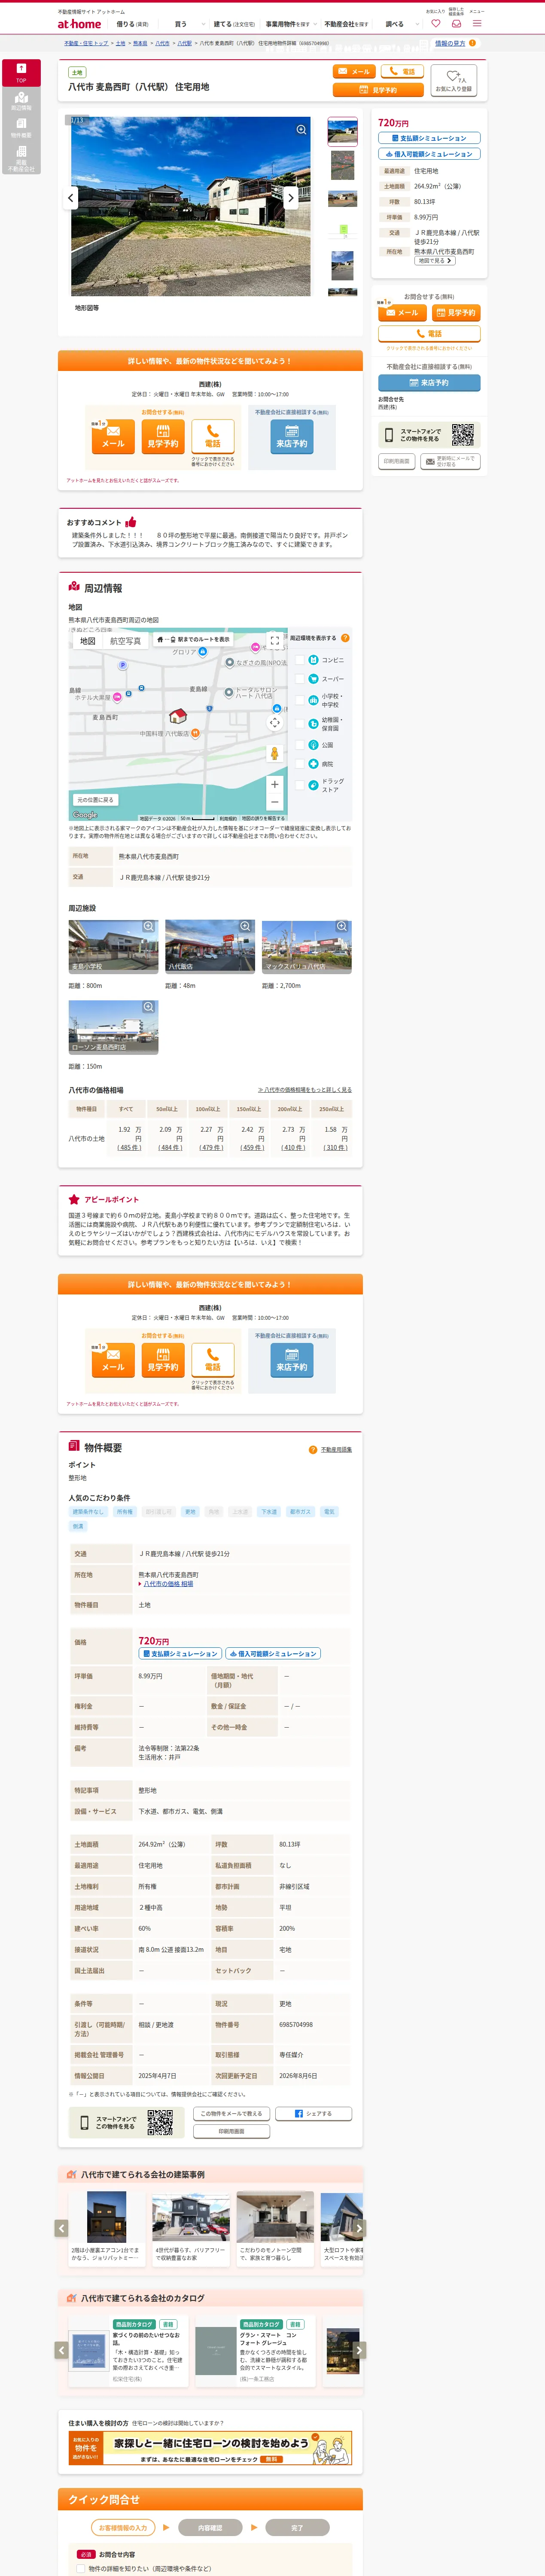Go to TOP in the left sidebar
Screen dimensions: 545x2576
[21, 73]
